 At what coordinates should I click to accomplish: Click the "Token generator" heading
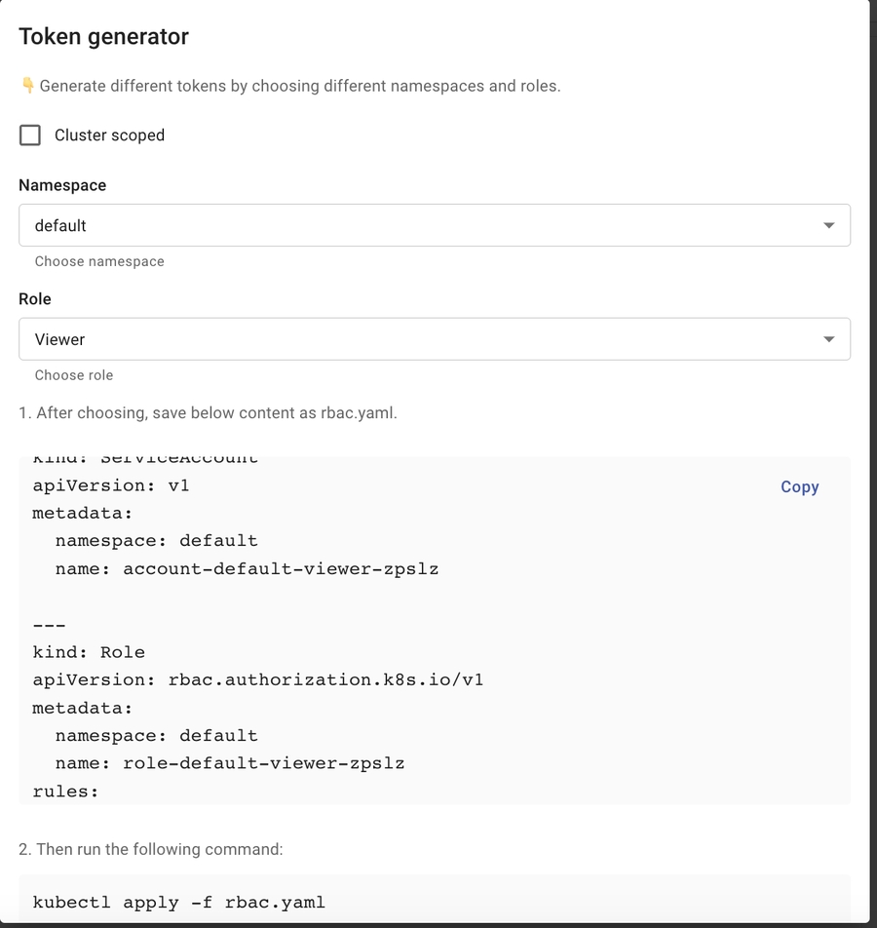tap(104, 37)
